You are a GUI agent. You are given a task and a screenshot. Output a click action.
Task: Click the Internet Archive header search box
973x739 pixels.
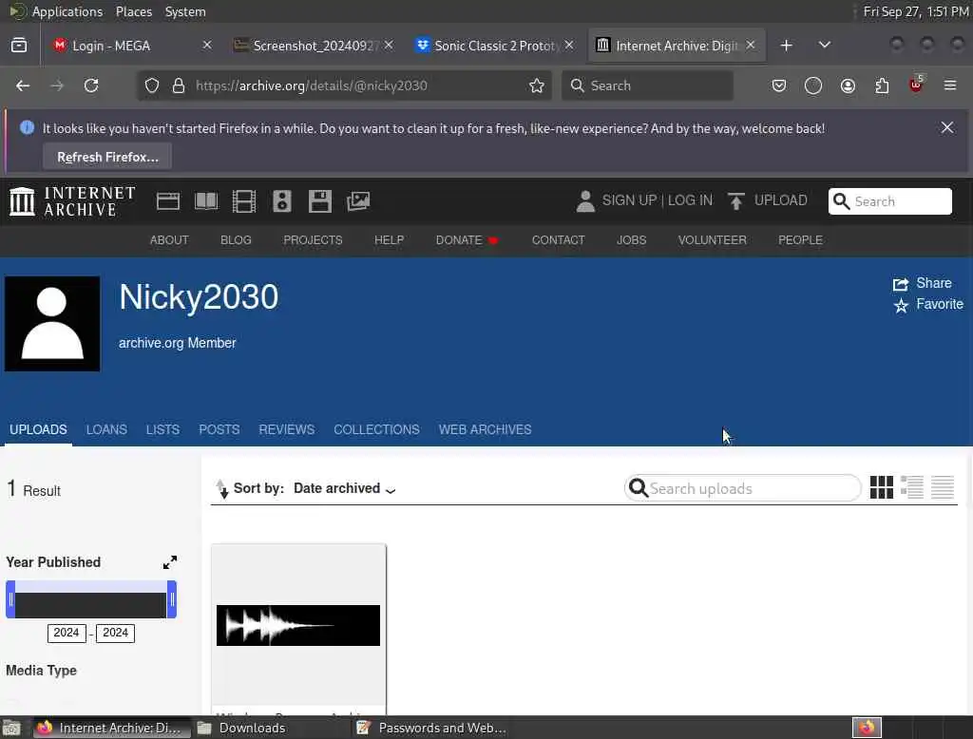coord(889,201)
